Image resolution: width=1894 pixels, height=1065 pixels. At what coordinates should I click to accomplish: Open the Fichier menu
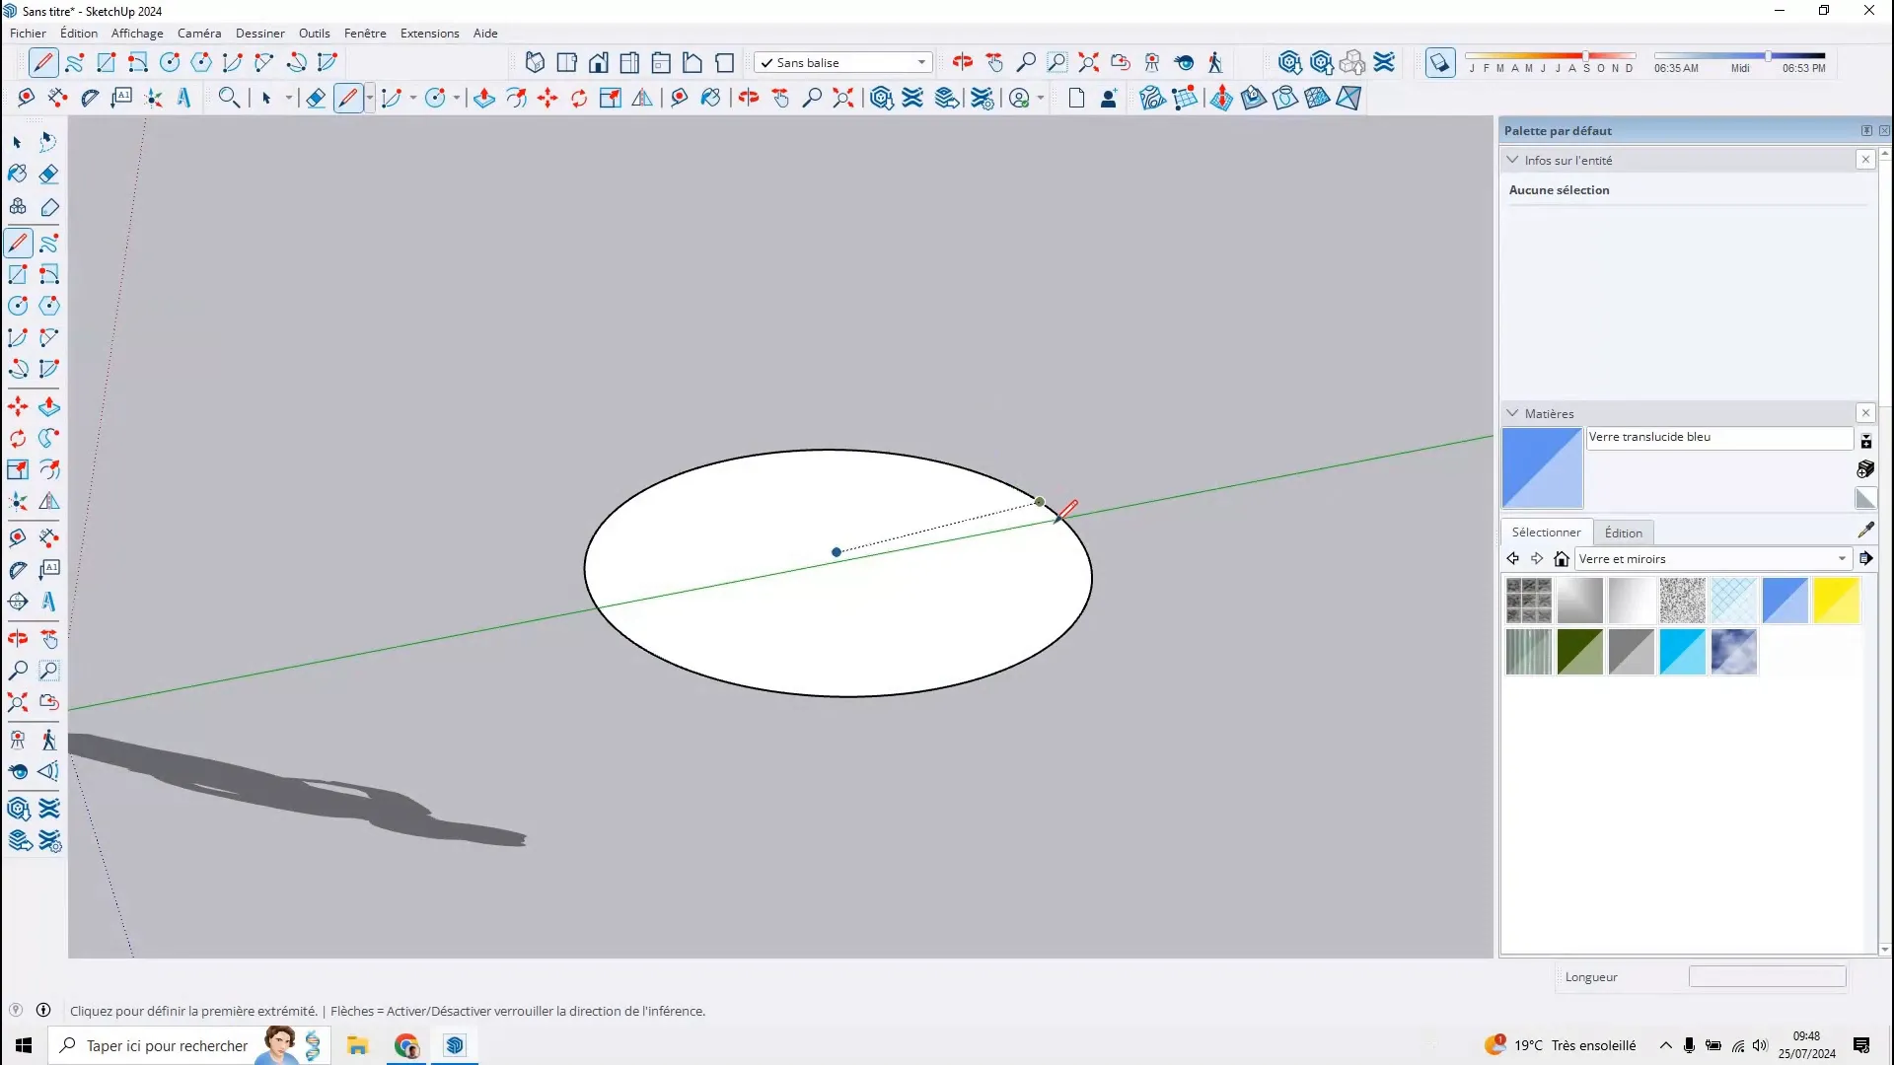tap(28, 33)
